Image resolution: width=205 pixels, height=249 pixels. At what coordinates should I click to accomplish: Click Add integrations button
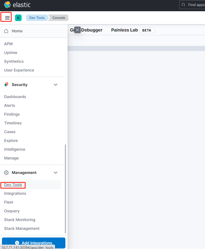coord(34,243)
